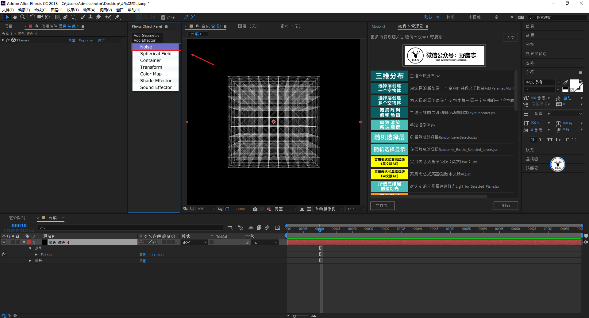Image resolution: width=589 pixels, height=318 pixels.
Task: Open the 合成(C) menu
Action: pyautogui.click(x=40, y=10)
